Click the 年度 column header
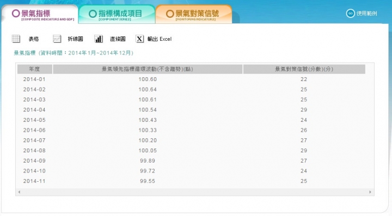This screenshot has height=216, width=392. [x=35, y=69]
